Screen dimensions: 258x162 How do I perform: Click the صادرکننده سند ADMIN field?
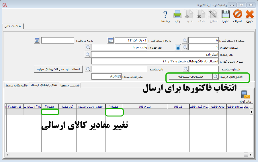pos(106,77)
